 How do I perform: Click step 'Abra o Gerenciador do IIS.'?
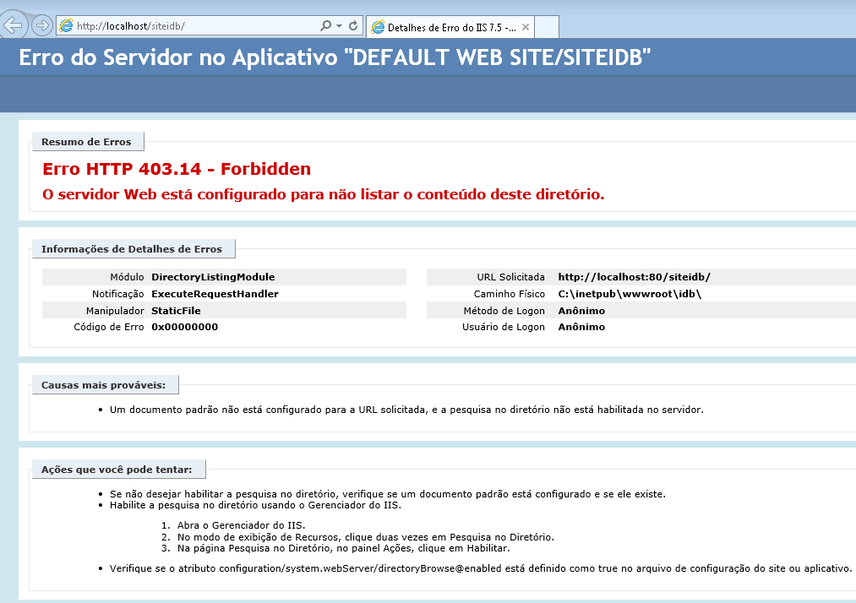(x=241, y=525)
